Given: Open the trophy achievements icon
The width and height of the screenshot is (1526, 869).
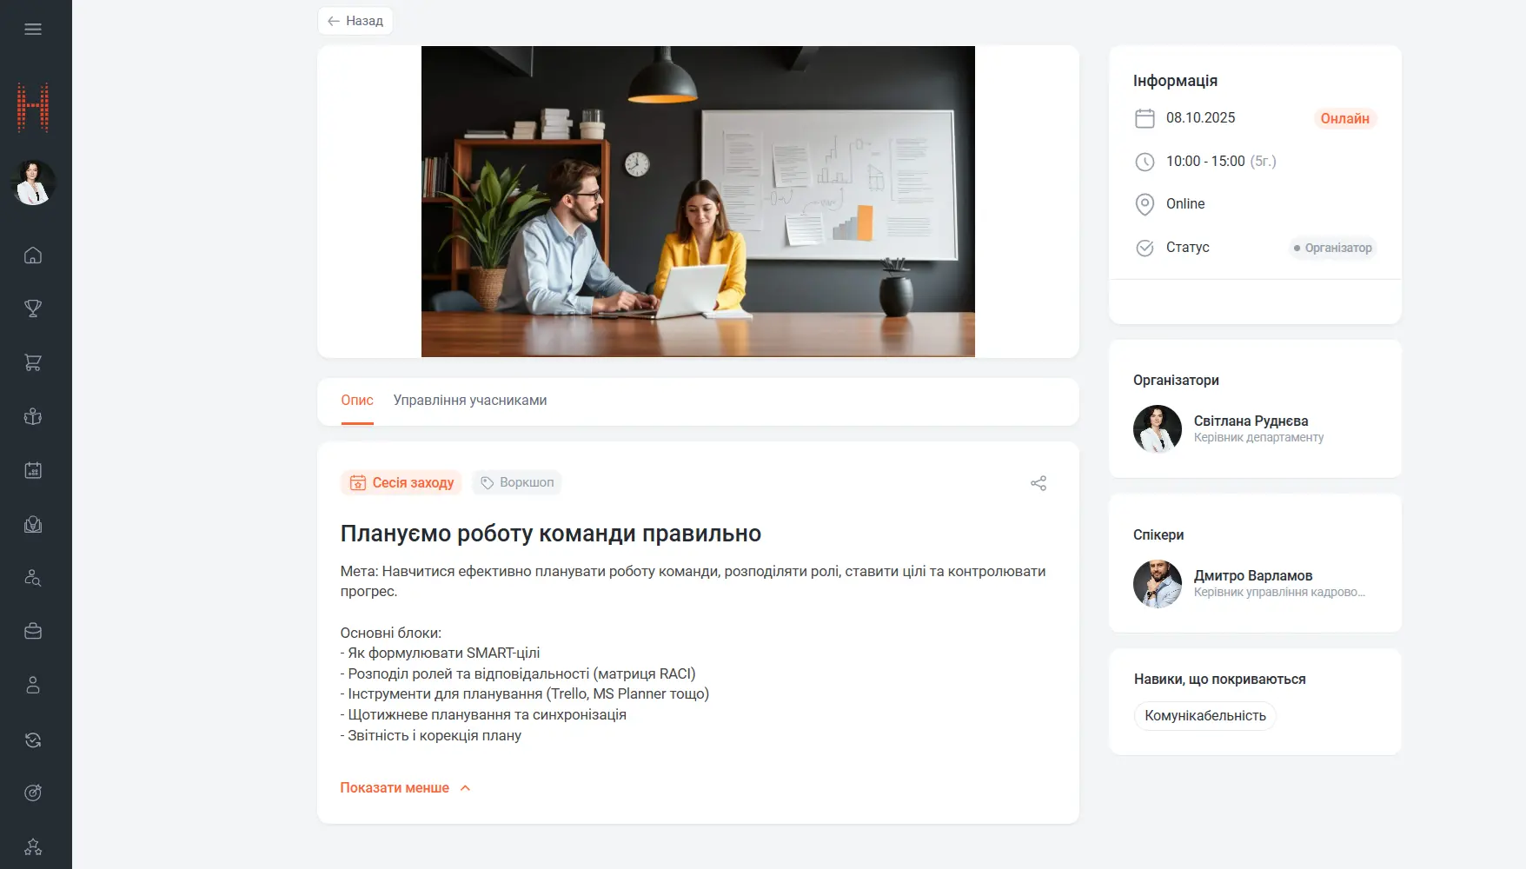Looking at the screenshot, I should [x=33, y=308].
